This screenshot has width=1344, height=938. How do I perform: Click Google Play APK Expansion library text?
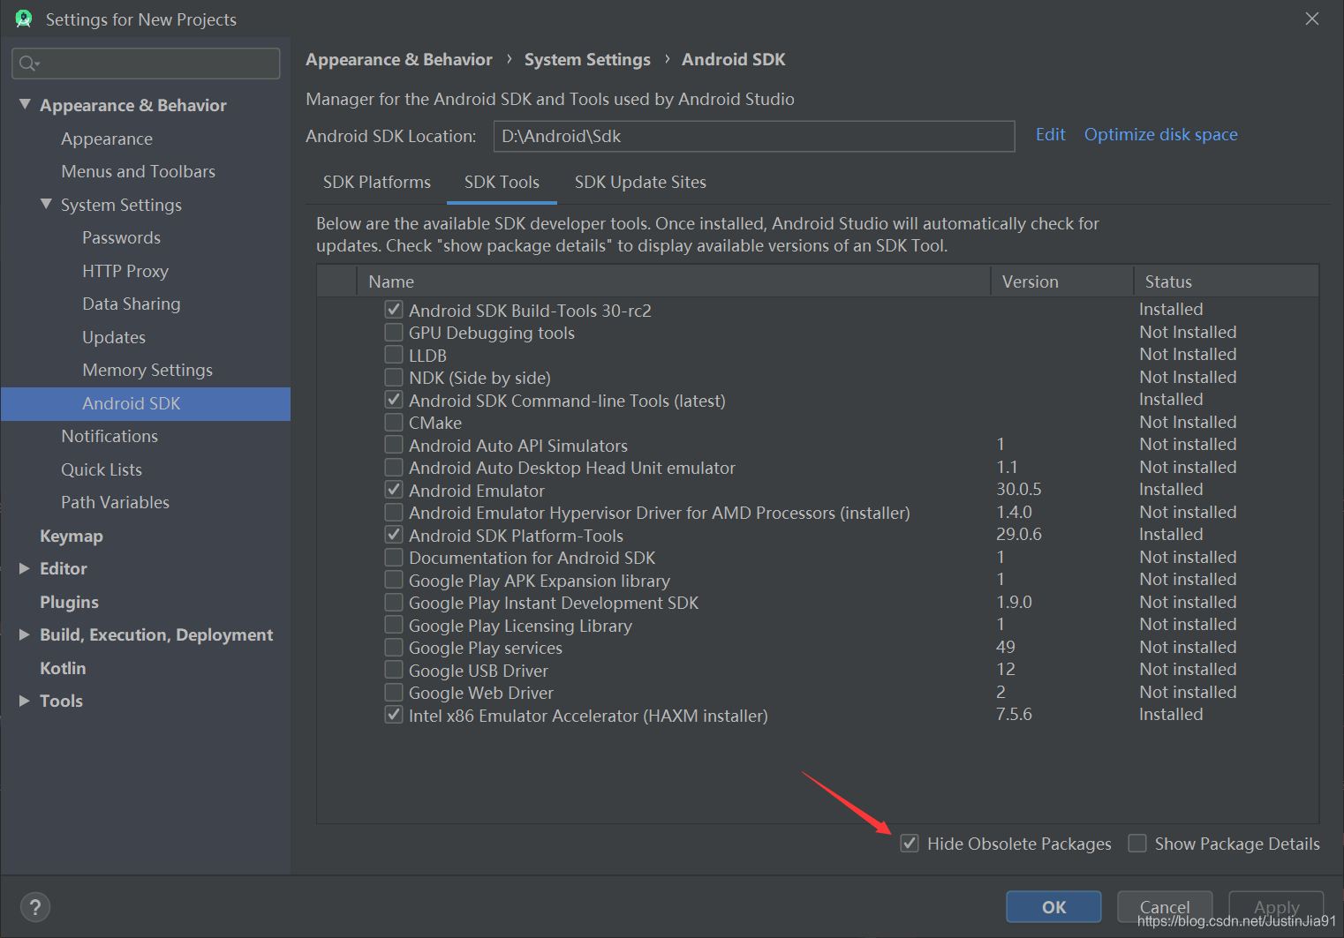[x=540, y=581]
